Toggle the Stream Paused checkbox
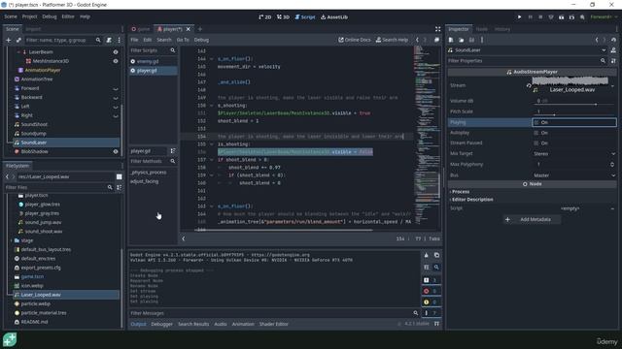 click(536, 143)
